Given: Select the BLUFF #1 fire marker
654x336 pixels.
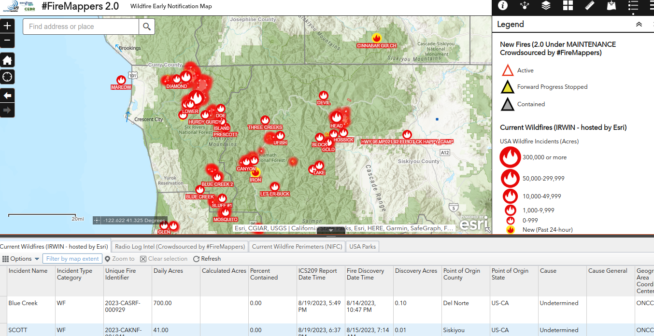Looking at the screenshot, I should click(x=222, y=198).
